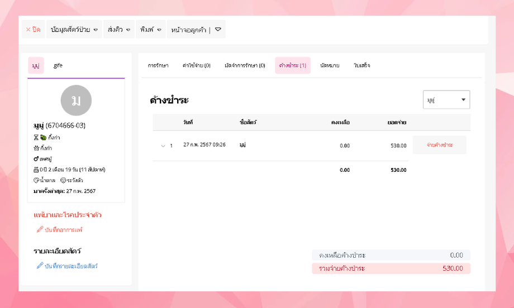
Task: Click บันทึกอาการแพ้ link
Action: click(x=63, y=230)
